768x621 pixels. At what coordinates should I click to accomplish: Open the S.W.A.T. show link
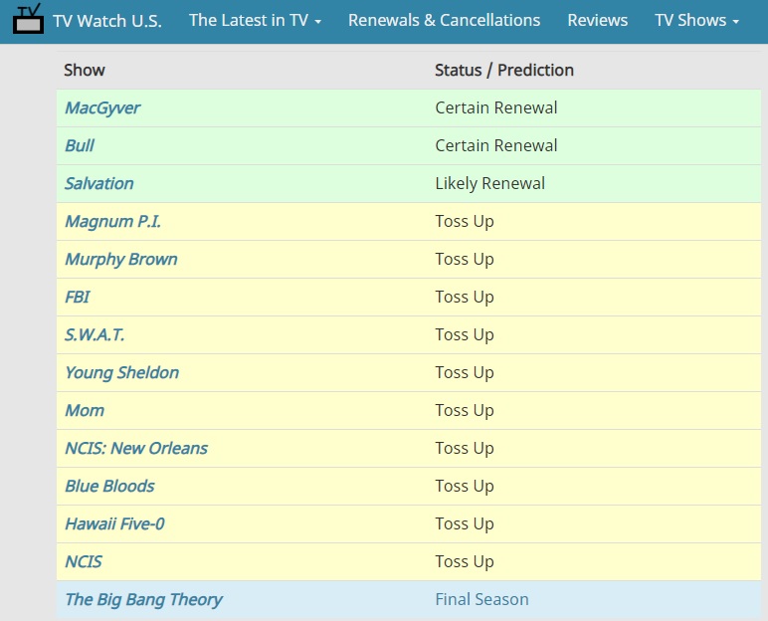click(x=95, y=334)
